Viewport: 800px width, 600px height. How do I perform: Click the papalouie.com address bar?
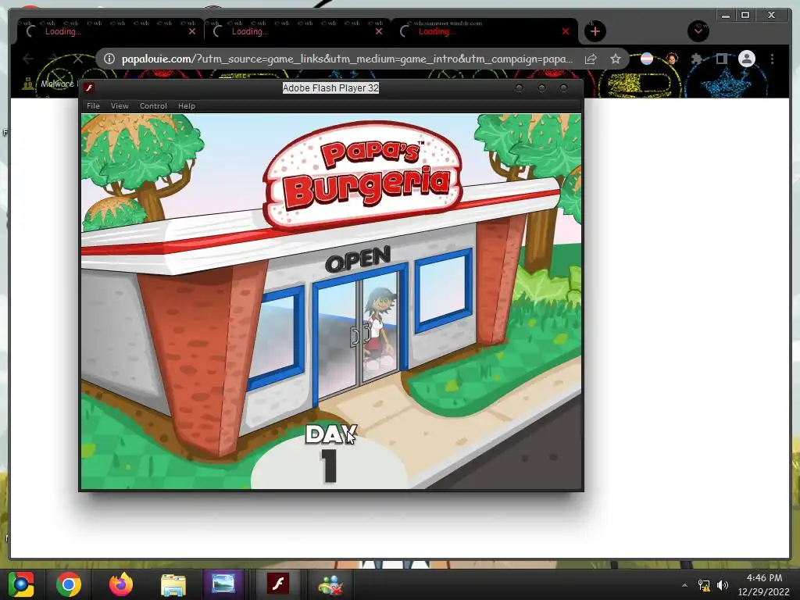[347, 59]
